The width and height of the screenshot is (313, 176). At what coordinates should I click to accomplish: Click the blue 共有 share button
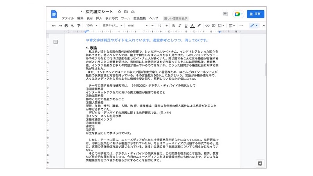[255, 14]
